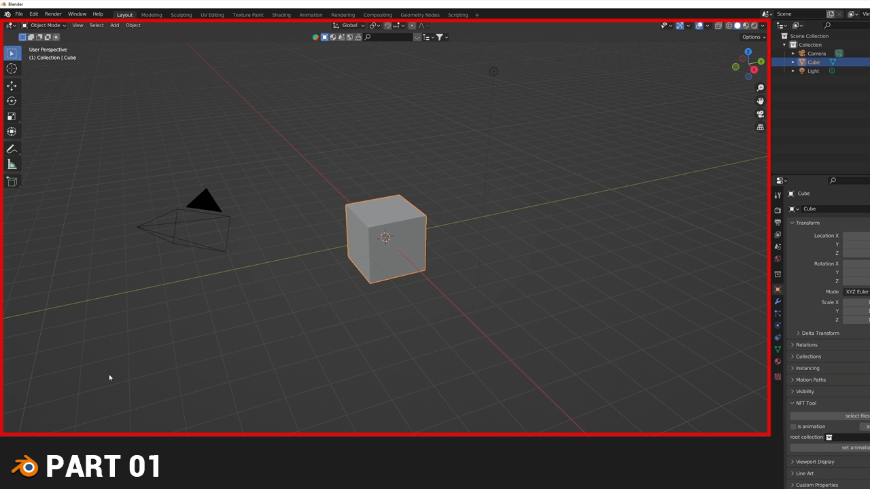
Task: Open the Render menu
Action: (53, 14)
